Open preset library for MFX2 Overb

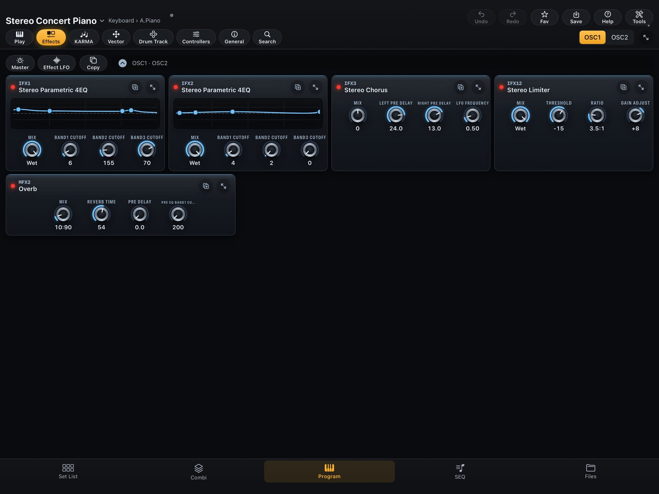pyautogui.click(x=206, y=186)
